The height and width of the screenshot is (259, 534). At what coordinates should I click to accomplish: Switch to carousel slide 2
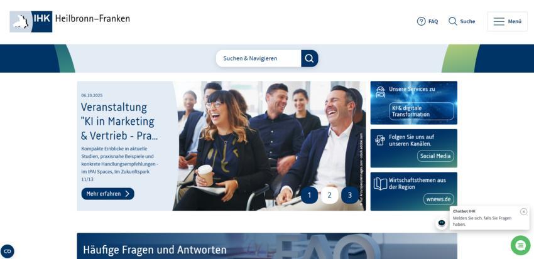[329, 195]
